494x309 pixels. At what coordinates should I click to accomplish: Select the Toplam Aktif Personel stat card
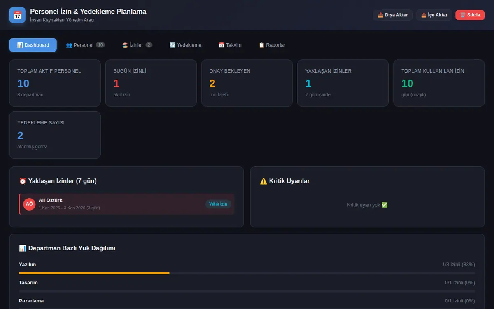[x=55, y=83]
